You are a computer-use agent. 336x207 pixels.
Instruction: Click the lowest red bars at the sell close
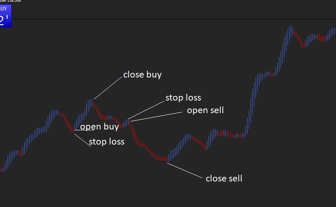[165, 158]
